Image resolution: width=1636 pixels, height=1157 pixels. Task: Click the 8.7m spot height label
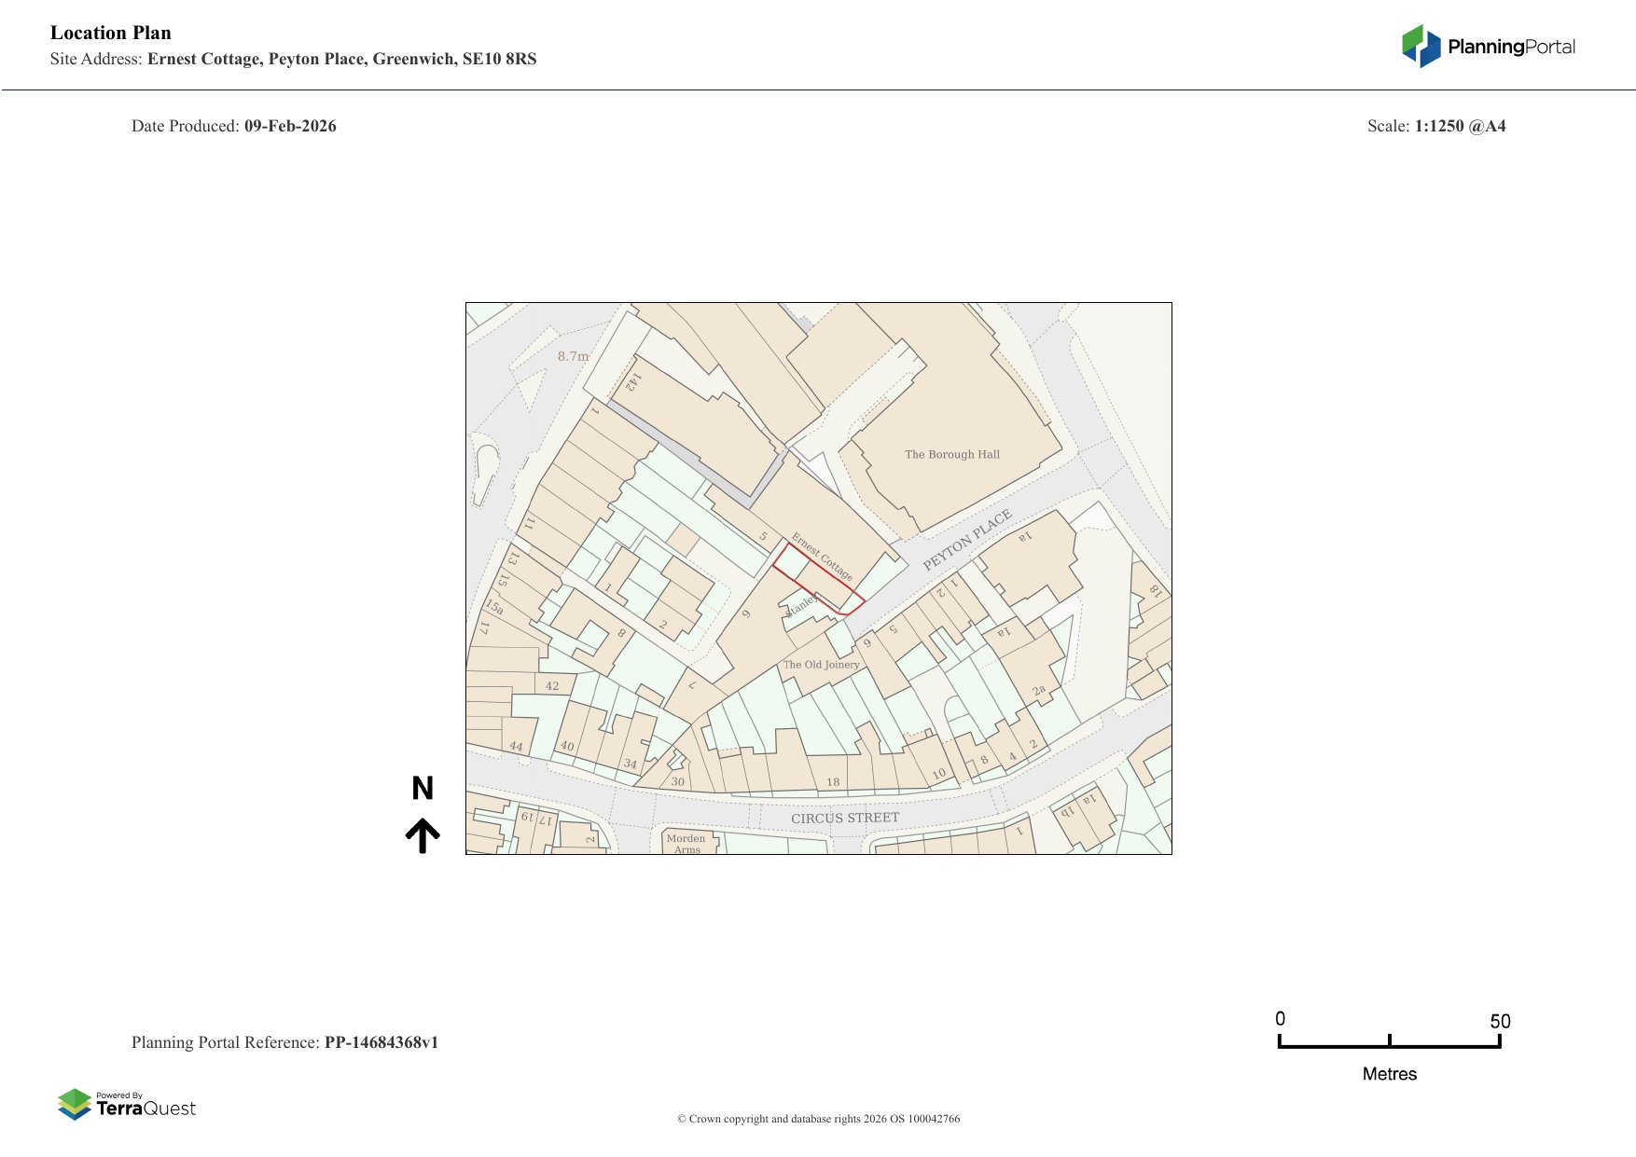(574, 356)
